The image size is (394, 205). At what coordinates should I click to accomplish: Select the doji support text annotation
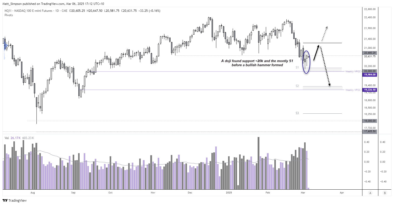click(x=257, y=63)
